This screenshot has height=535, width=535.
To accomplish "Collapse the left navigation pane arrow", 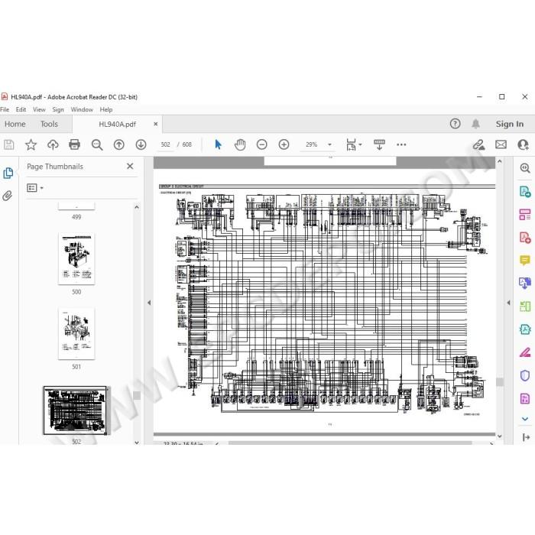I will [149, 303].
